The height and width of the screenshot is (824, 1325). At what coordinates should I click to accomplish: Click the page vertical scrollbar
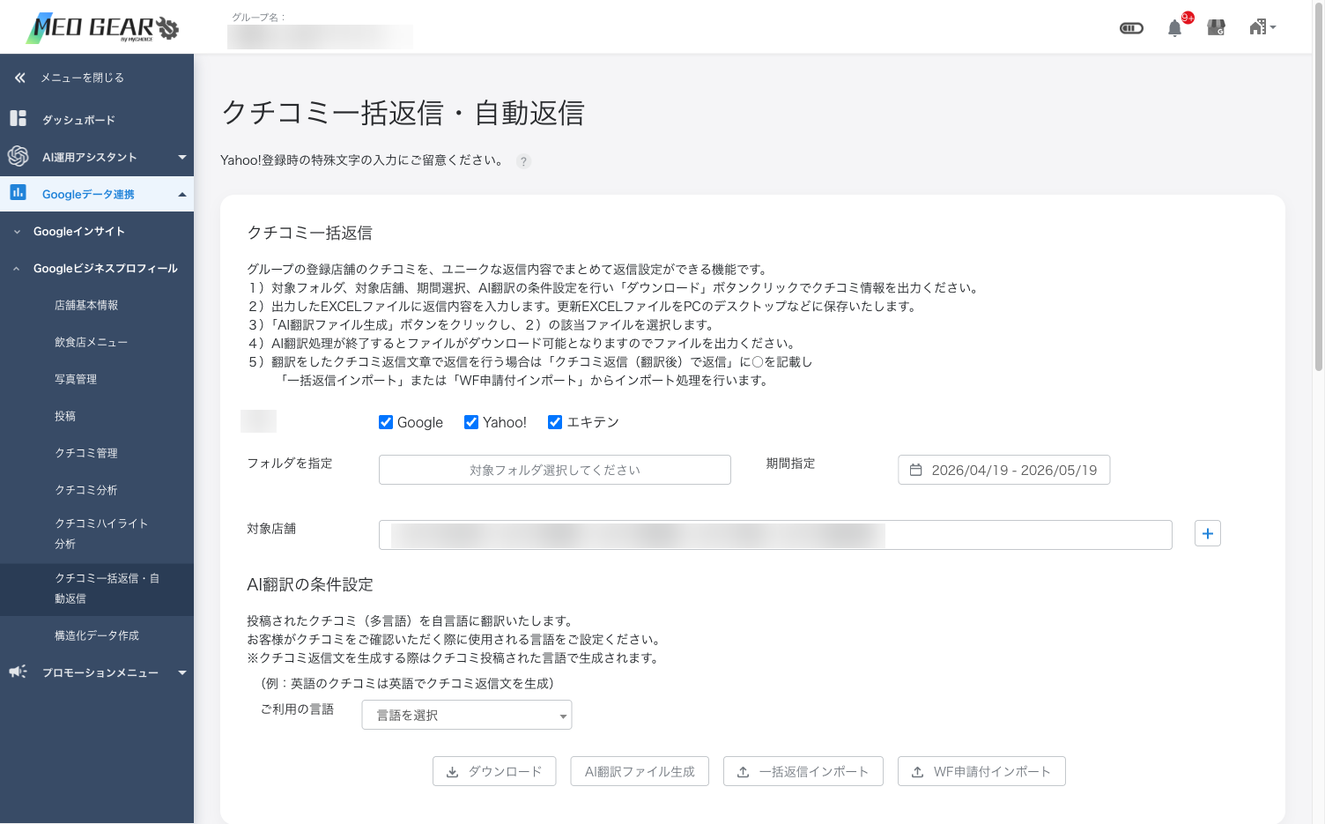(x=1318, y=189)
